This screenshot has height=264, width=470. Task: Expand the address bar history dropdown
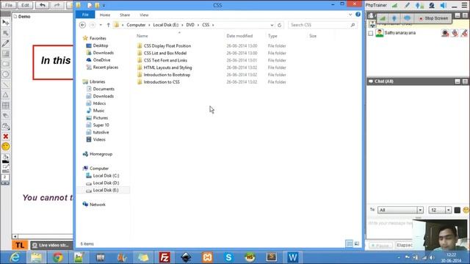pyautogui.click(x=272, y=25)
